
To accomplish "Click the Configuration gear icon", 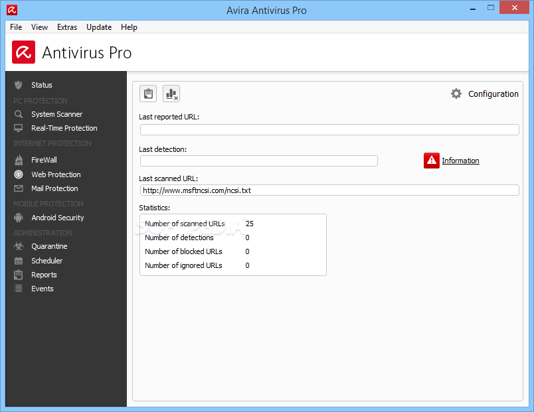I will (x=456, y=94).
